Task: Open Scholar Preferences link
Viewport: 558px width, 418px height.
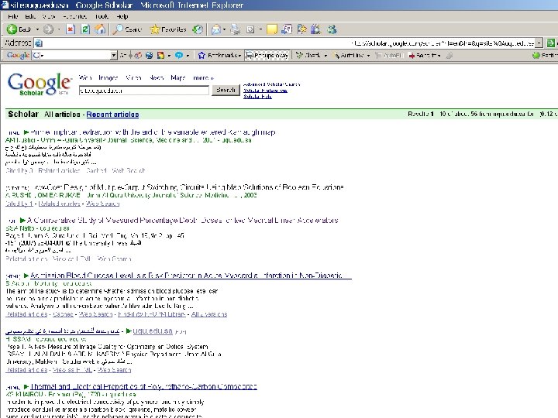Action: pos(265,91)
